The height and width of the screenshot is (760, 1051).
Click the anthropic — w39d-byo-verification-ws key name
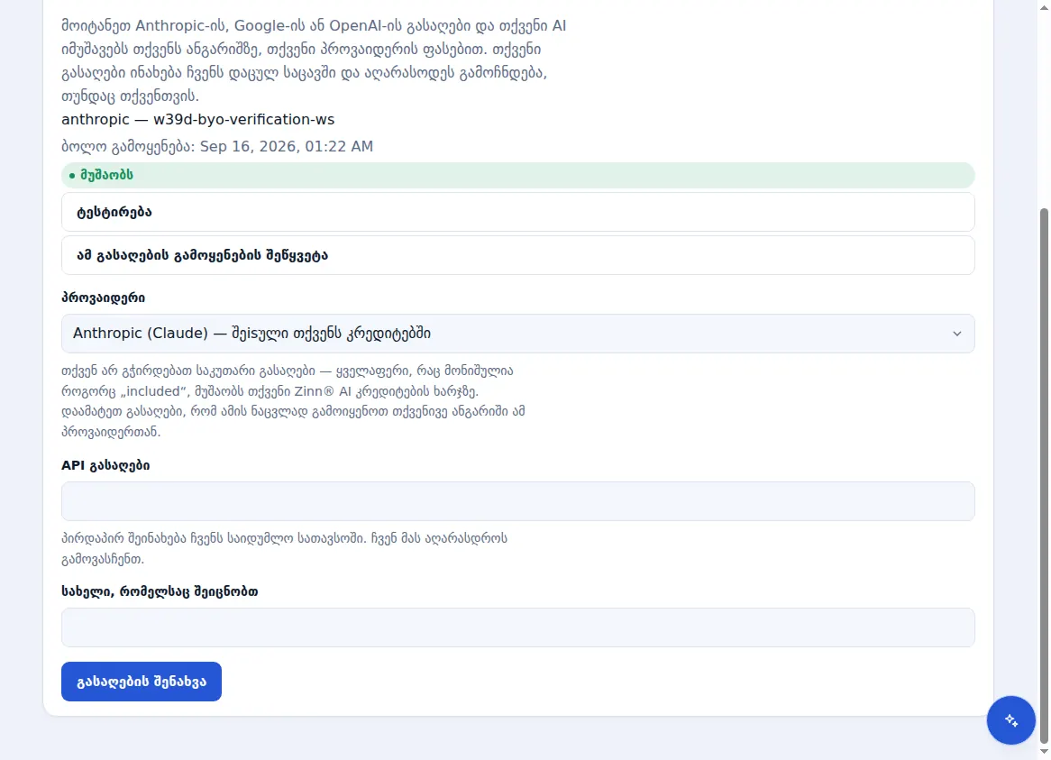(x=197, y=119)
